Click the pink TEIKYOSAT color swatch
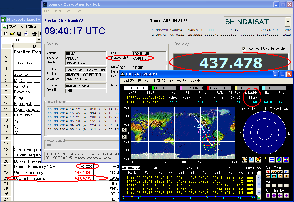294x202 pixels. 181,88
